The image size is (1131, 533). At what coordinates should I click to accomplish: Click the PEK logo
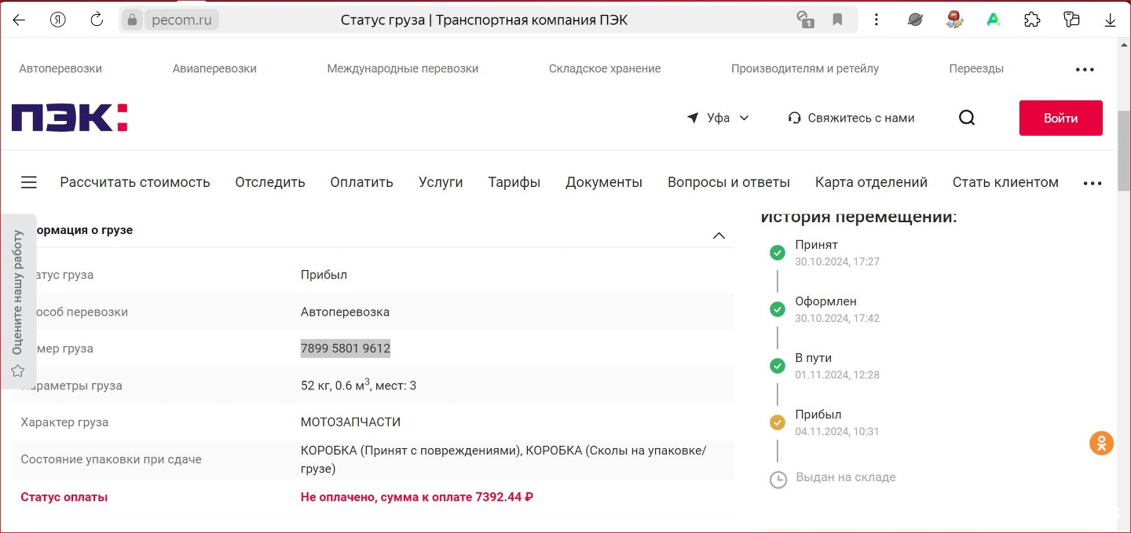tap(69, 118)
